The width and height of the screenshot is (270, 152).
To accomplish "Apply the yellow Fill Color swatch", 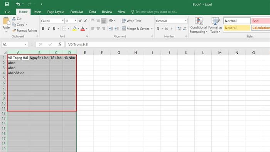I will 74,29.
